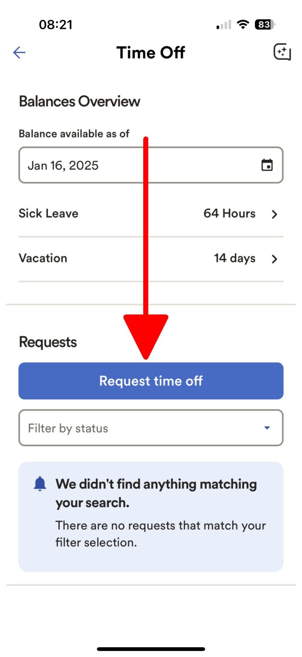Tap the battery level indicator
Screen dimensions: 302x657
265,25
